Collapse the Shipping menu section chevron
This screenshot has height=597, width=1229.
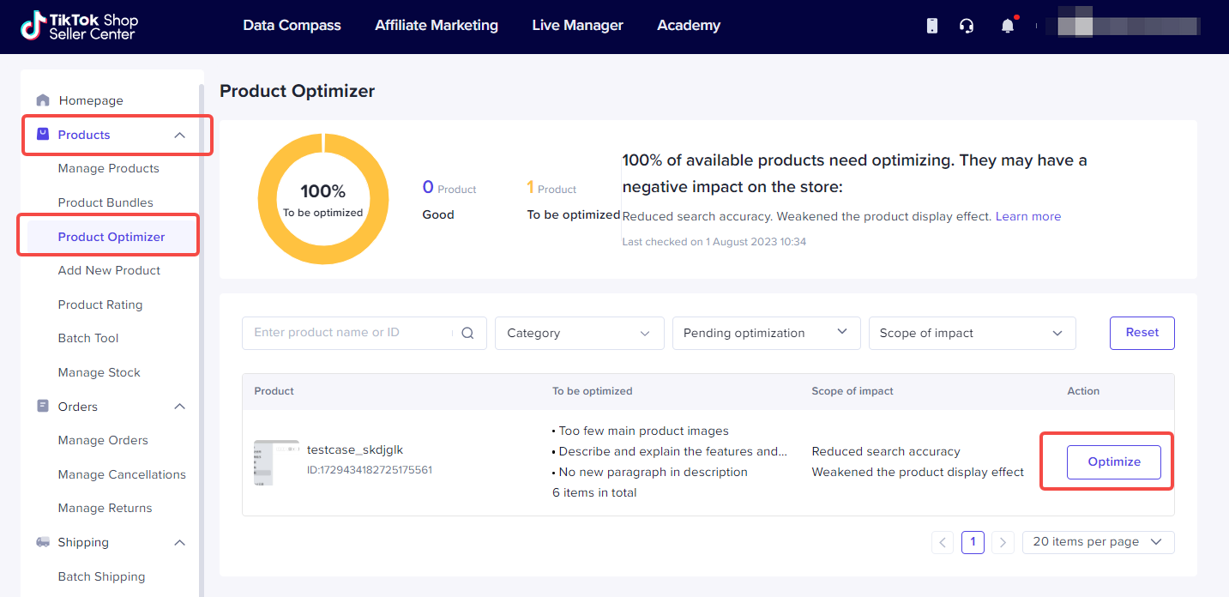(179, 543)
